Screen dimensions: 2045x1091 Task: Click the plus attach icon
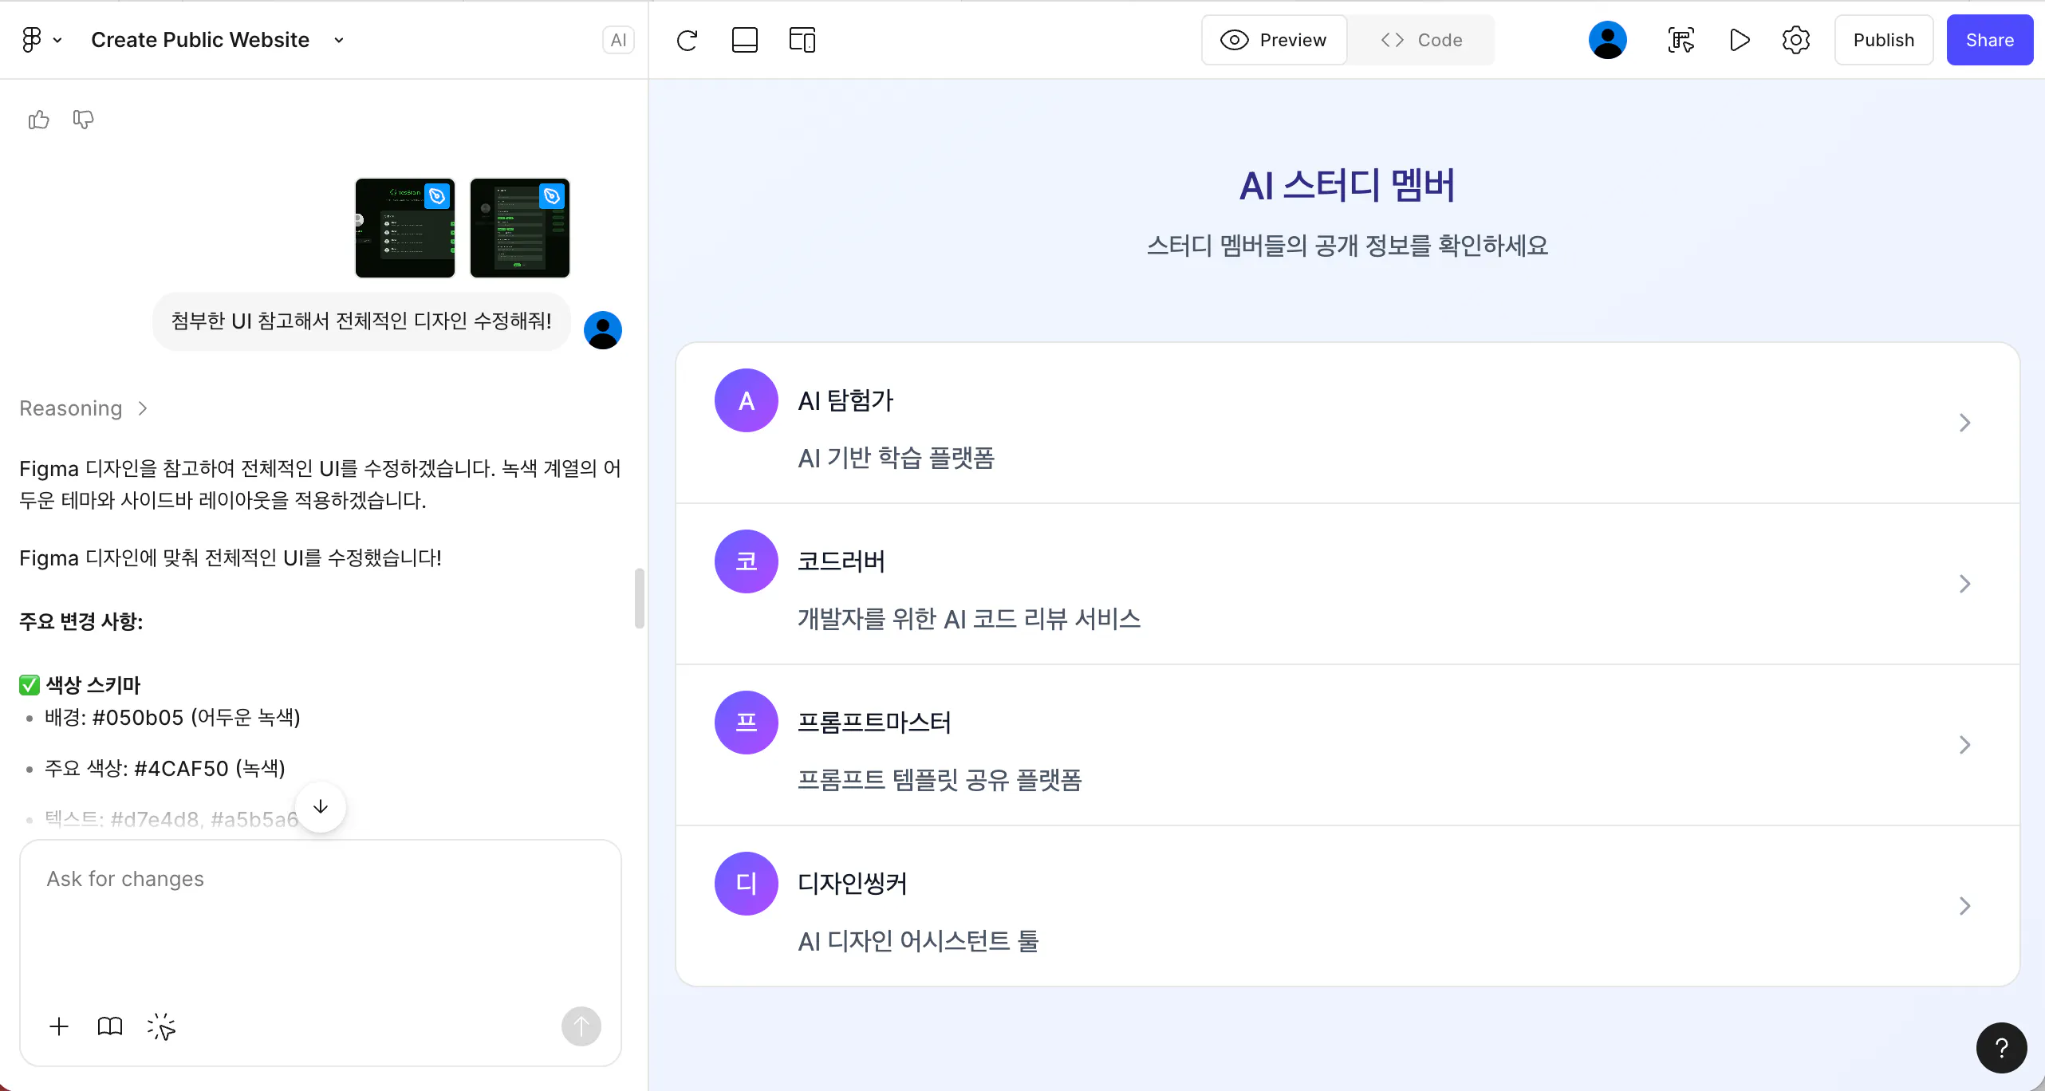[x=59, y=1026]
